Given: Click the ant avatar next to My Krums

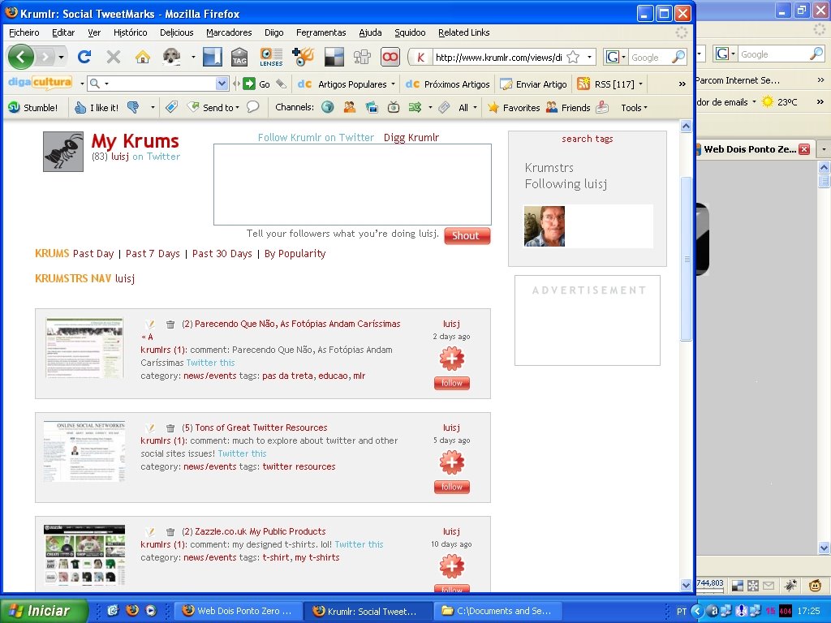Looking at the screenshot, I should [x=63, y=152].
